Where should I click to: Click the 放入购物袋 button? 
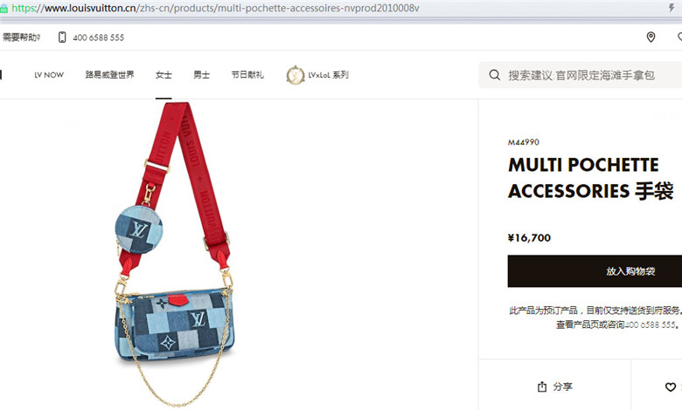click(x=595, y=271)
